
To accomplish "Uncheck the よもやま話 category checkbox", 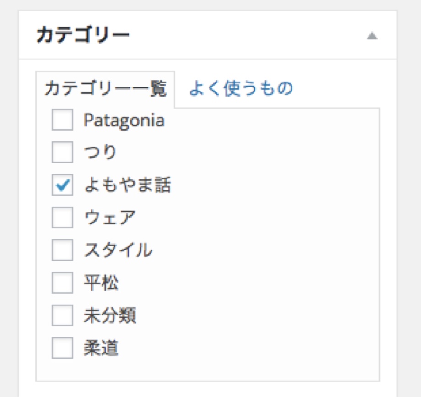I will pos(62,185).
